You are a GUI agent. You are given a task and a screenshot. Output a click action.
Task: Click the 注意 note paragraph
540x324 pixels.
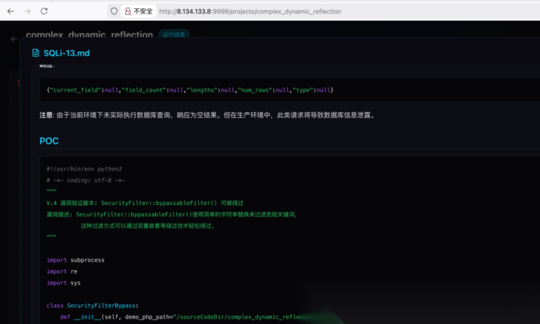click(x=207, y=115)
